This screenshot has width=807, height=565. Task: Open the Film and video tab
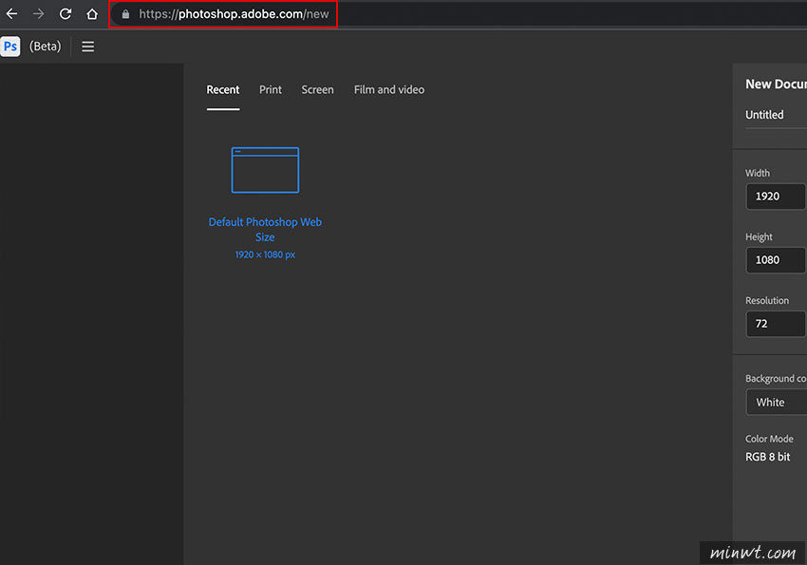389,89
